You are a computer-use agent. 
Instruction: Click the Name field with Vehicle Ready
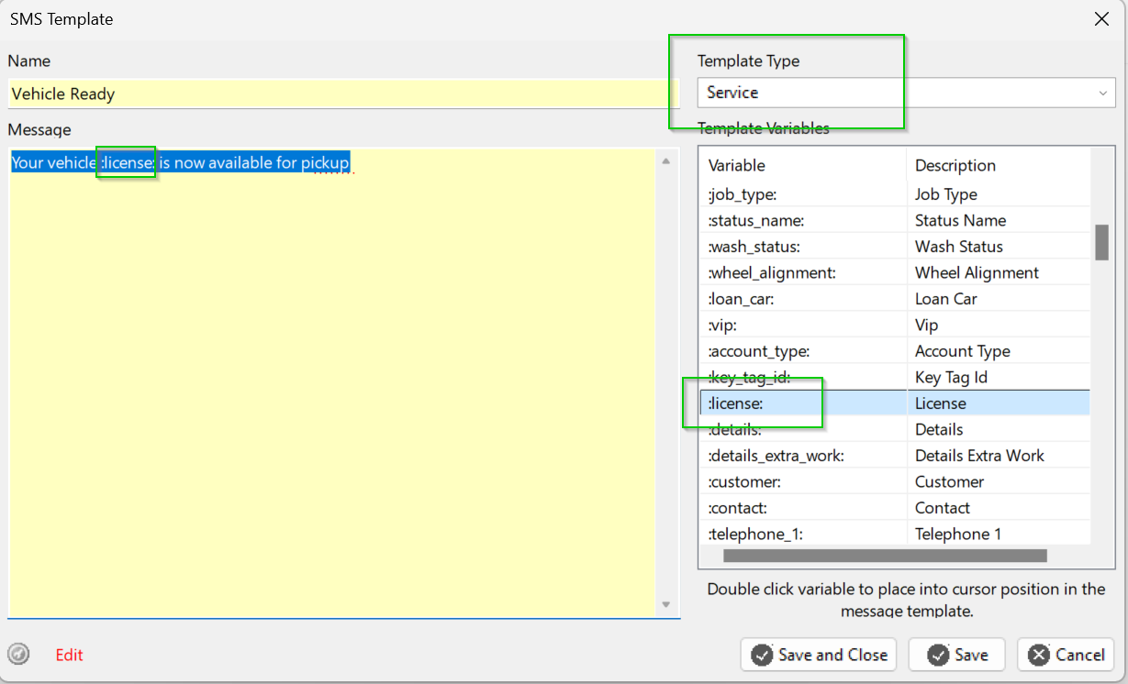[340, 94]
